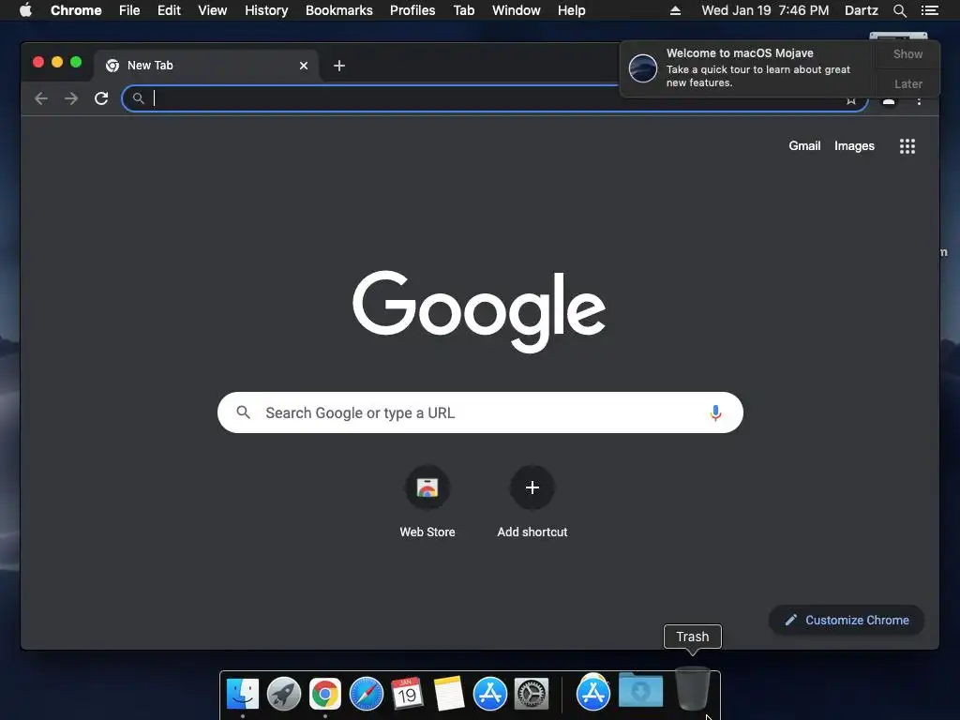Click the Chrome icon in dock
Viewport: 960px width, 720px height.
click(x=325, y=694)
